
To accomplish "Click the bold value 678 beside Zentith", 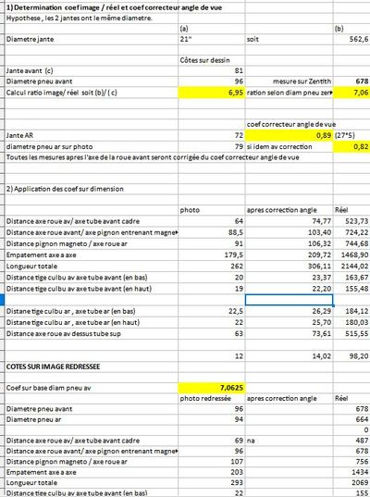I will pyautogui.click(x=351, y=81).
